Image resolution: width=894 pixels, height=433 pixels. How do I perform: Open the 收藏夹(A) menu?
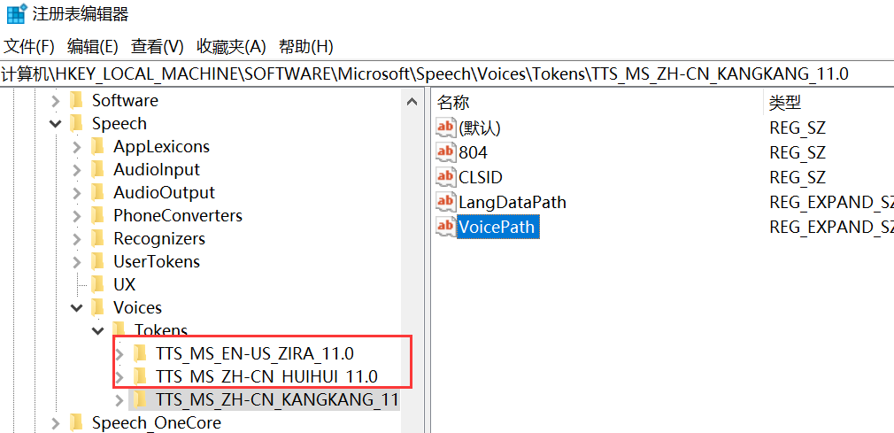pyautogui.click(x=231, y=47)
